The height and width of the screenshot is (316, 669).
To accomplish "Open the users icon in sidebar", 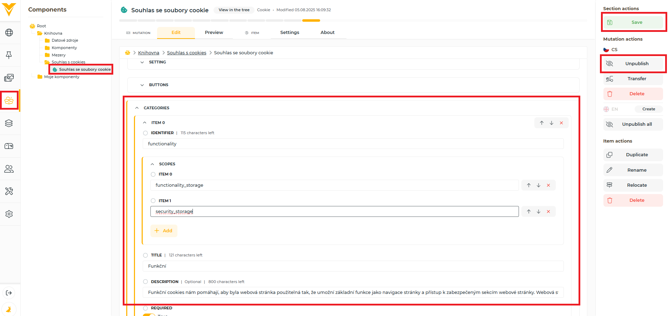I will tap(9, 169).
